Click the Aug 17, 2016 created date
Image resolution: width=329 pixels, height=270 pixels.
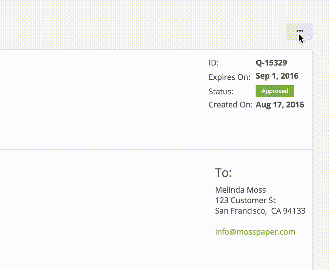click(x=280, y=105)
